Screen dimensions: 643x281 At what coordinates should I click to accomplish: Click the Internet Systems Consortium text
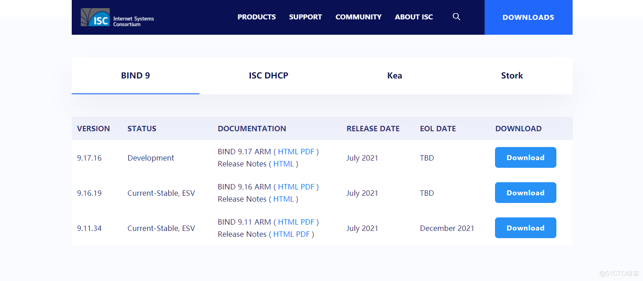134,21
